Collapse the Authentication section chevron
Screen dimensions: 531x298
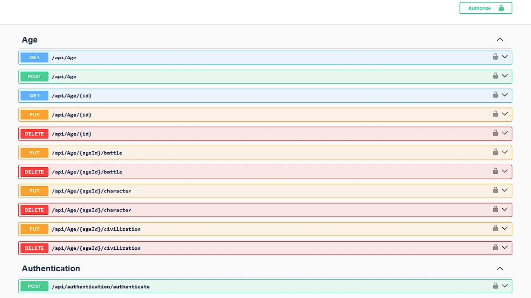pyautogui.click(x=499, y=268)
